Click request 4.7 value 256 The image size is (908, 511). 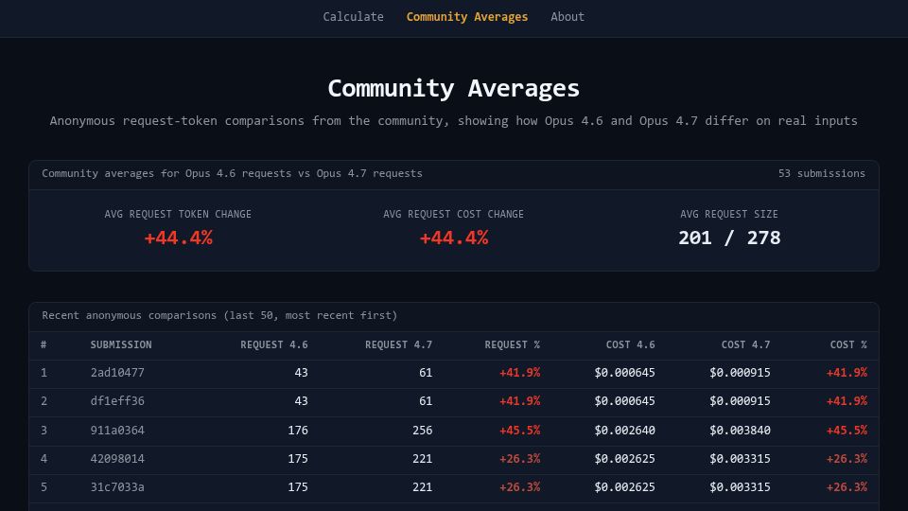point(422,431)
